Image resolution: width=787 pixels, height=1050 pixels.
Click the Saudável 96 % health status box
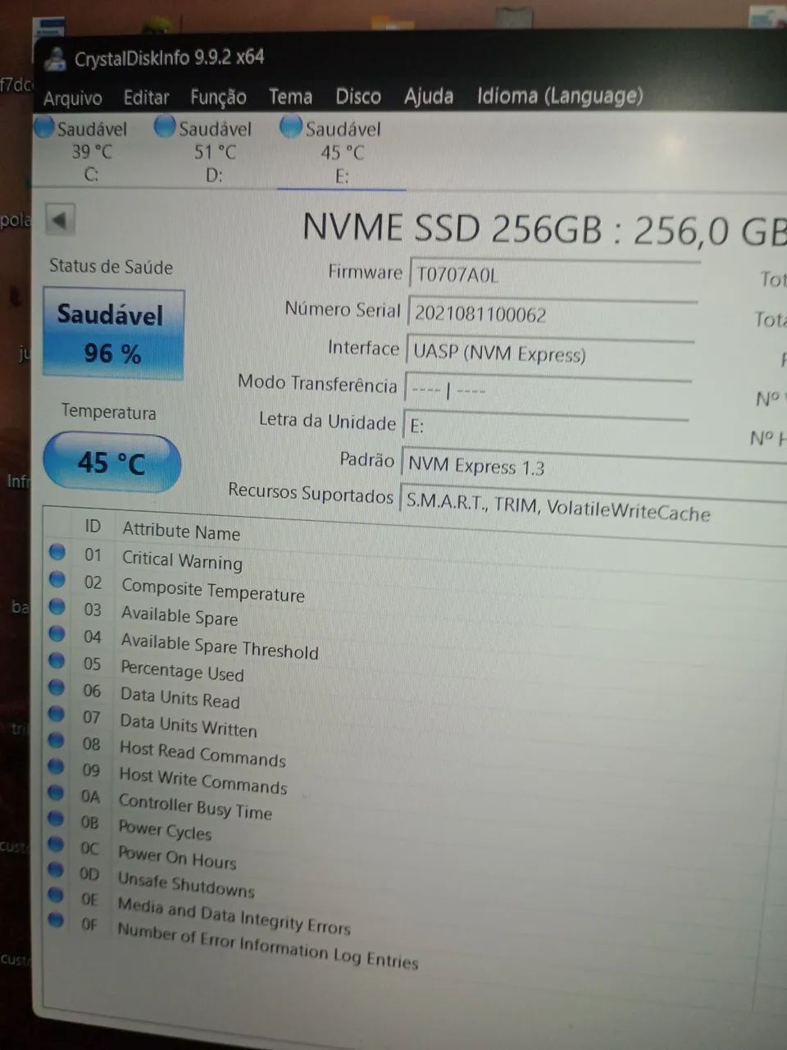pos(113,334)
